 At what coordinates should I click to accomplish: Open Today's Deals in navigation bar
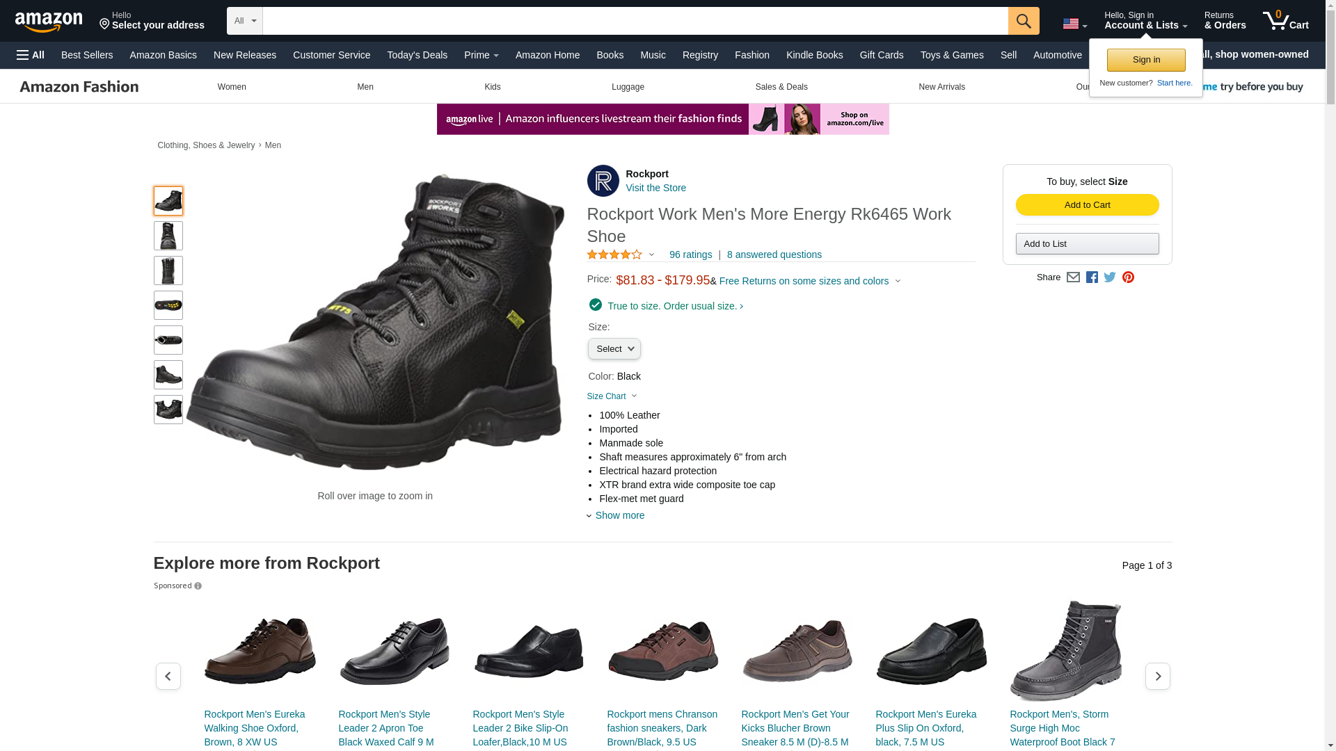(x=417, y=55)
